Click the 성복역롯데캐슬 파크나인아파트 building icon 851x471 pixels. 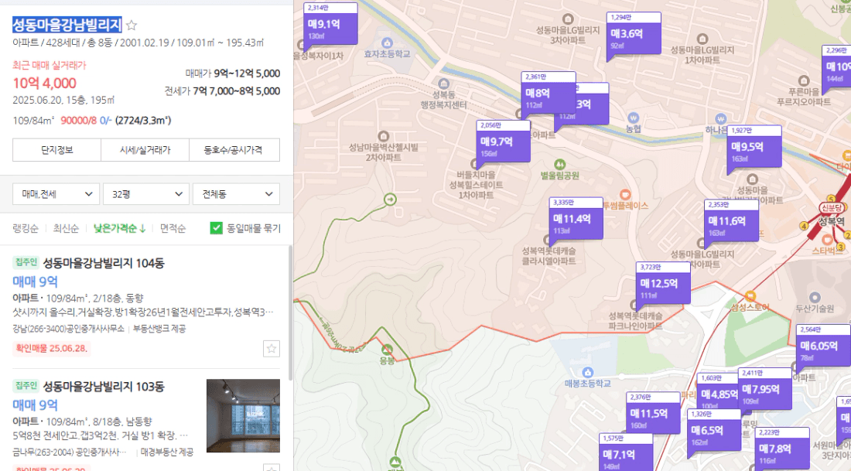[x=634, y=305]
